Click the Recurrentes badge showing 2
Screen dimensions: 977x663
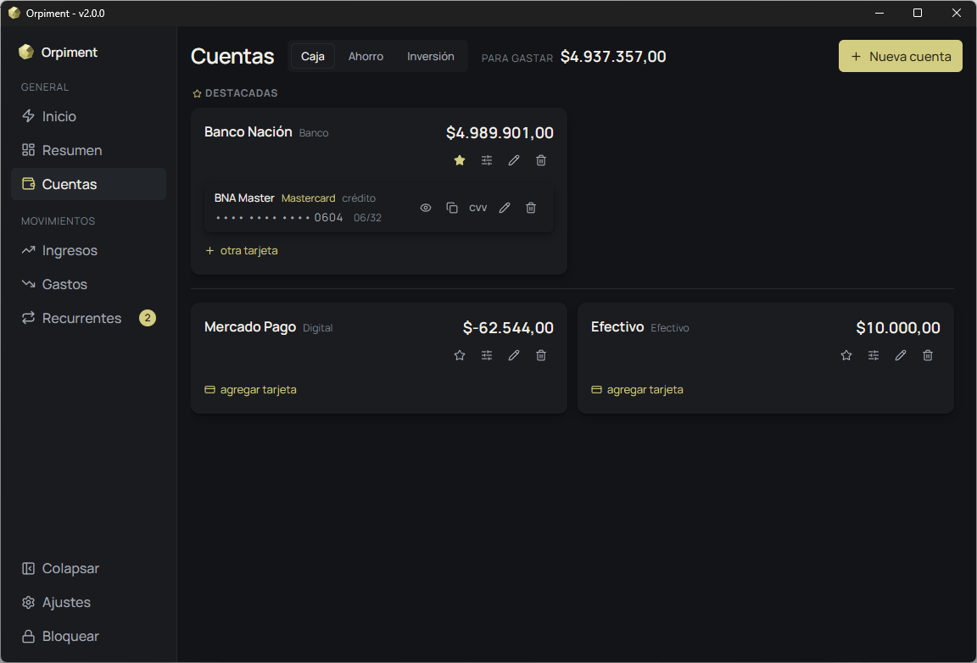pos(147,318)
